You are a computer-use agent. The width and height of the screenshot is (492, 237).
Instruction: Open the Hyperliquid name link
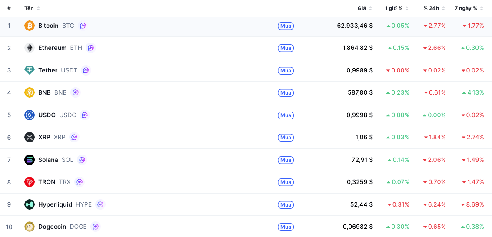click(x=55, y=204)
